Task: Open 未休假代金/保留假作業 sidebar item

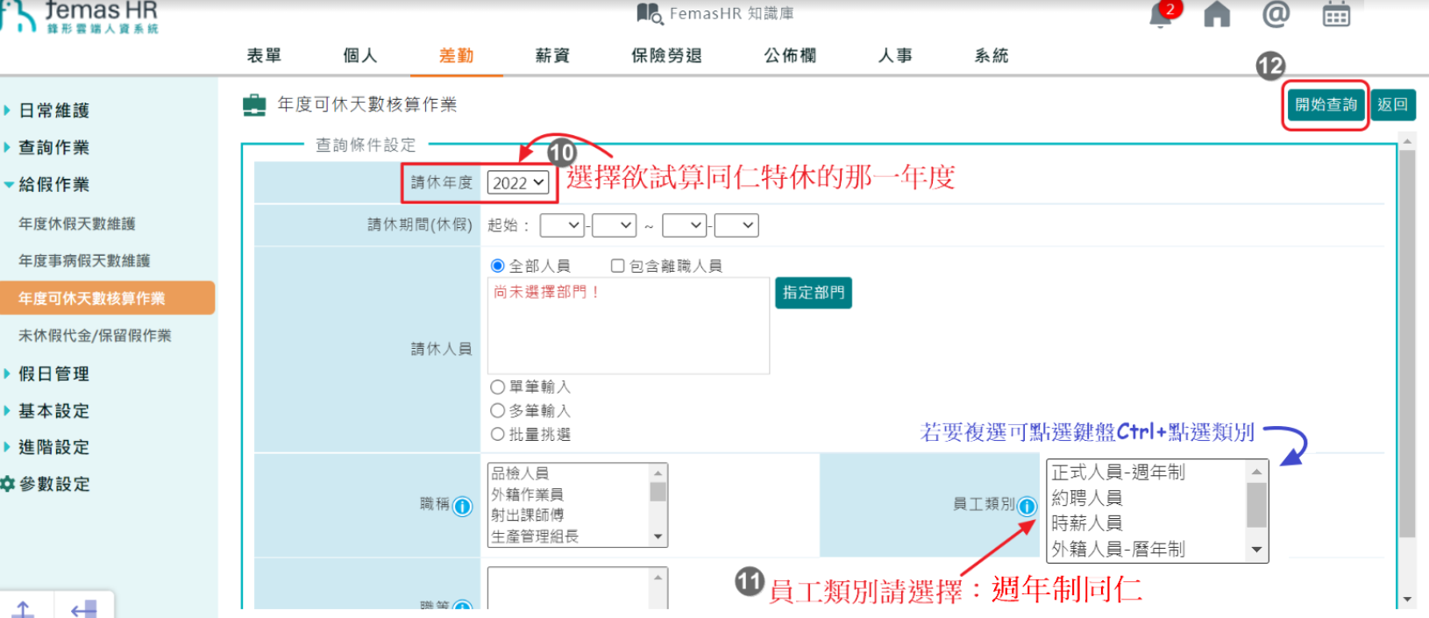Action: coord(95,336)
